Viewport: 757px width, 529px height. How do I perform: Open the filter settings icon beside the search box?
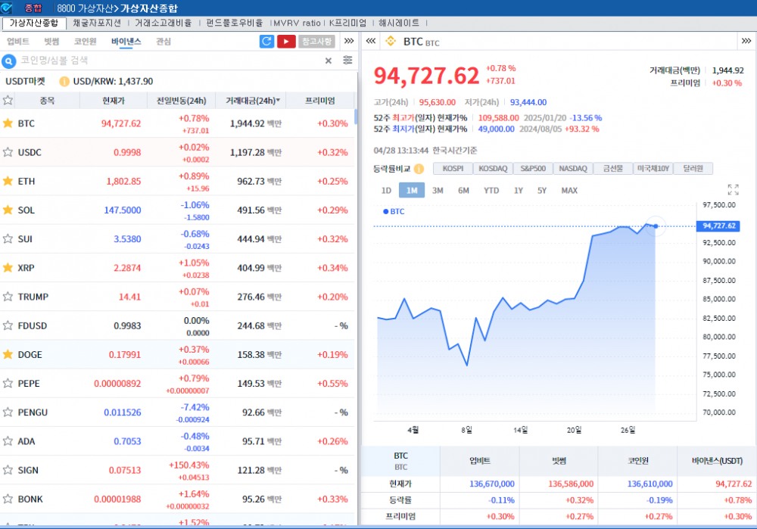click(347, 60)
